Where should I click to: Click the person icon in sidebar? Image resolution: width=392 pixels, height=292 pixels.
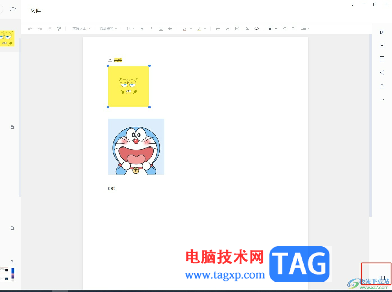point(12,262)
